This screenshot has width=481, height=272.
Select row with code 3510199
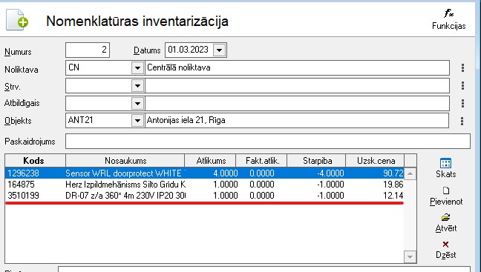[204, 196]
